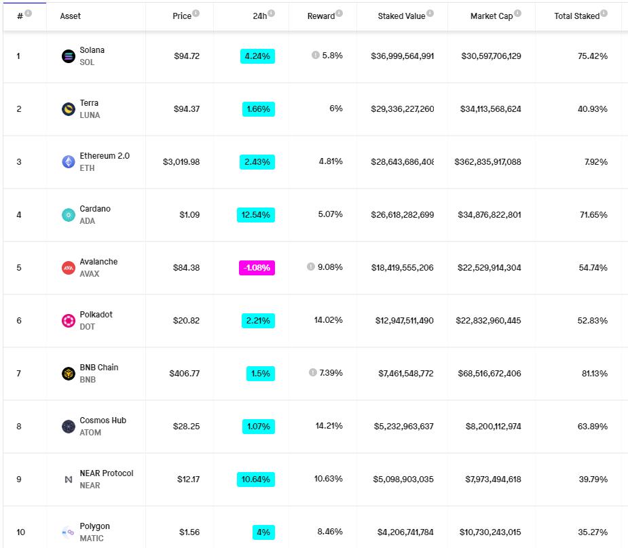Click the Cosmos Hub logo icon
The width and height of the screenshot is (628, 548).
click(69, 427)
